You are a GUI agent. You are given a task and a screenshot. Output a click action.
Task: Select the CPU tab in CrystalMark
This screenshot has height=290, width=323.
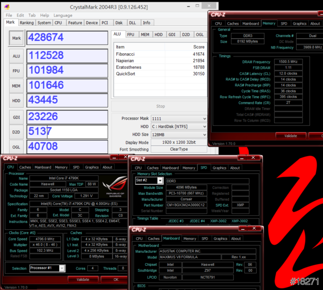point(58,23)
